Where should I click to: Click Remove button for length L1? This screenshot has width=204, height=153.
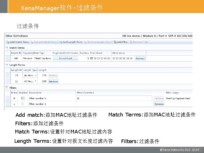tap(53, 81)
